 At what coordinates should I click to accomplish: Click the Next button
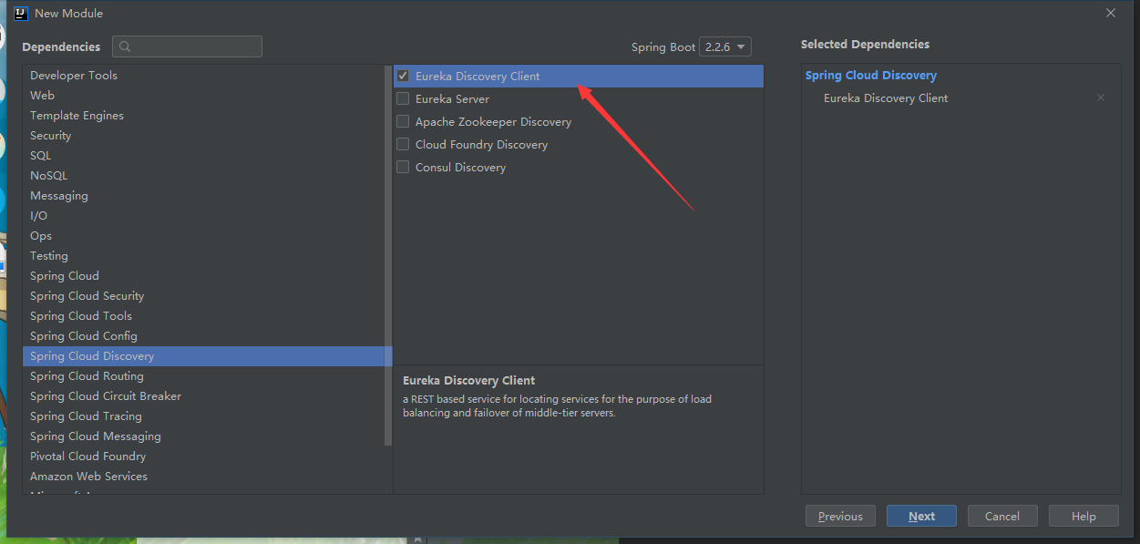click(921, 516)
